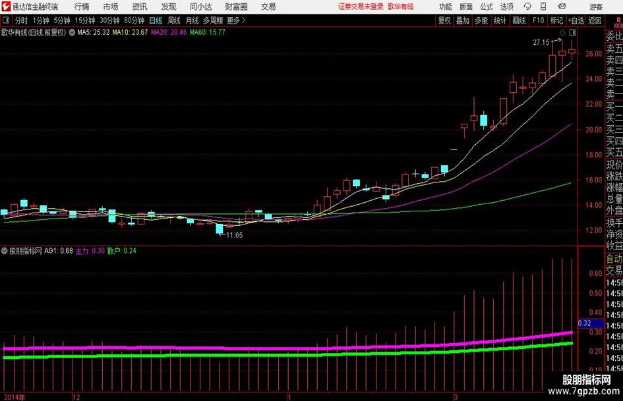Click the 歌华有线 stock name in title bar
Viewport: 623px width, 401px height.
pos(401,7)
